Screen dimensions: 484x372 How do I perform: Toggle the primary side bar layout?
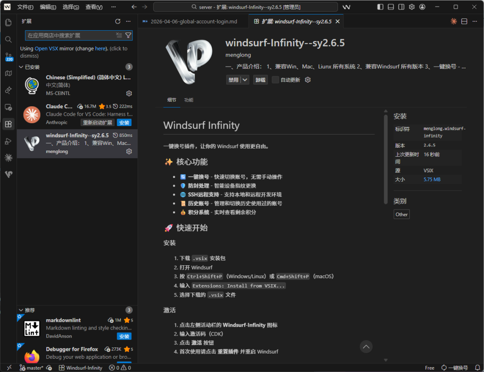pyautogui.click(x=380, y=7)
